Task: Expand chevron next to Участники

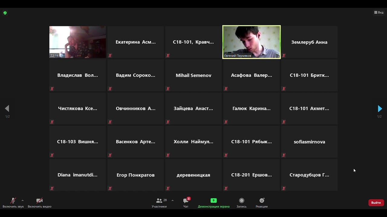Action: coord(172,200)
